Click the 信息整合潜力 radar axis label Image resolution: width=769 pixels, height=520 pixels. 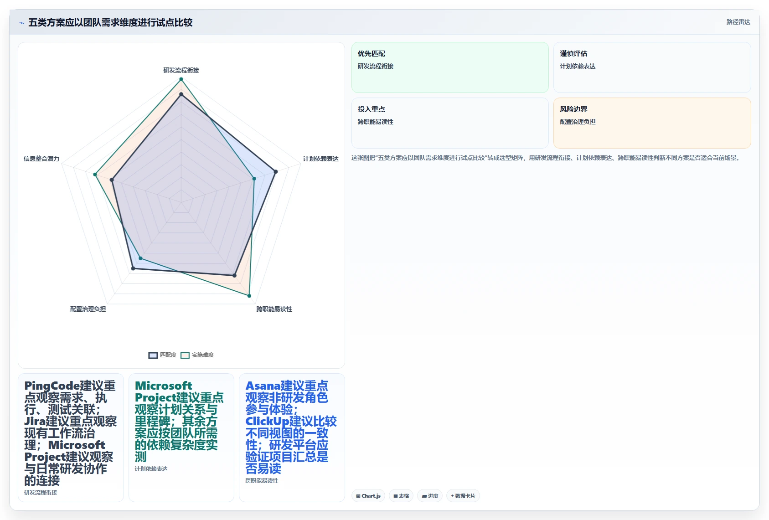click(41, 159)
